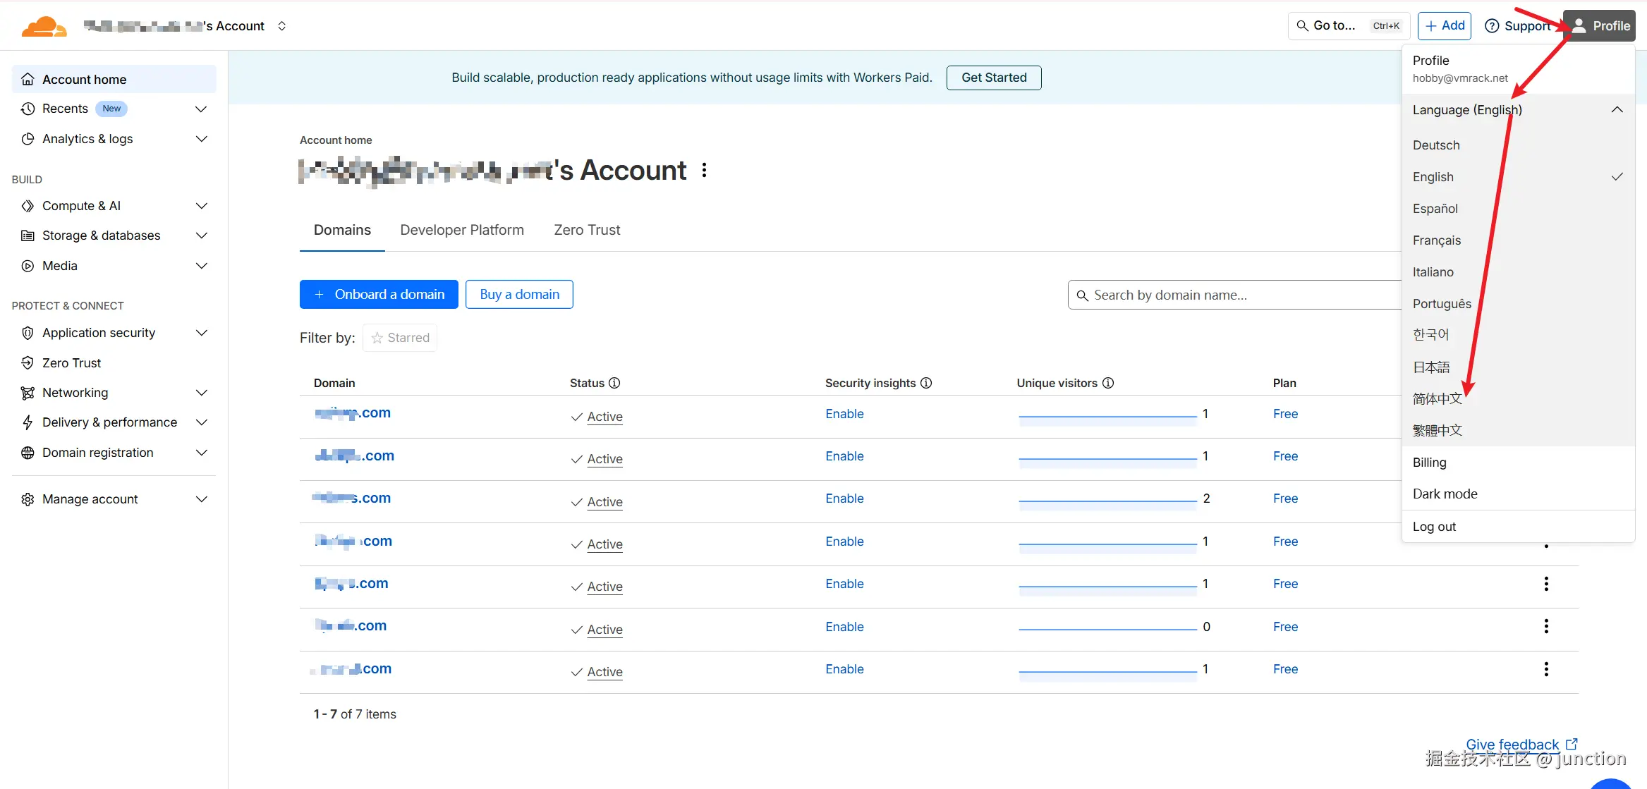Switch to the Developer Platform tab

(461, 230)
